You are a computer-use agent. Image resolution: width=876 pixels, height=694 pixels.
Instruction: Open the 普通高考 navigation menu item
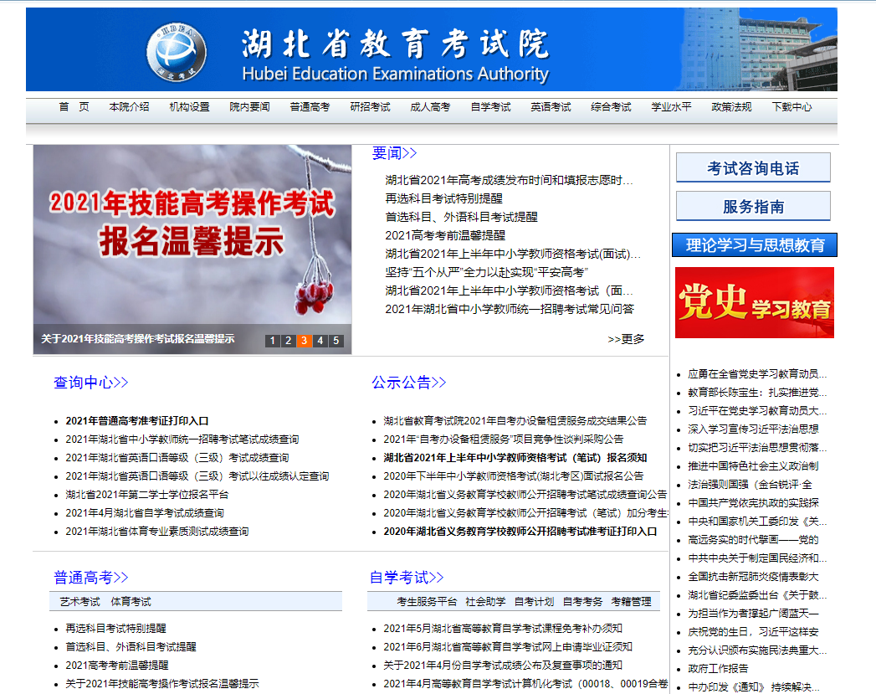[310, 107]
